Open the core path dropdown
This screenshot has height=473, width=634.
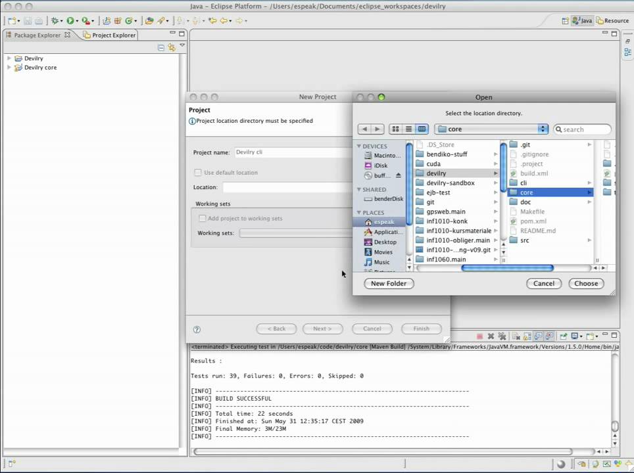click(491, 129)
